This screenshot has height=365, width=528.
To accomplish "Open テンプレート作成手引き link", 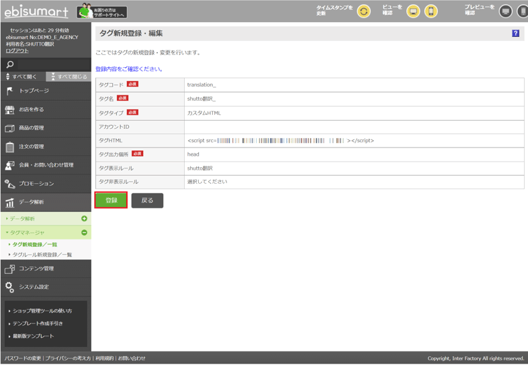I will click(x=38, y=323).
